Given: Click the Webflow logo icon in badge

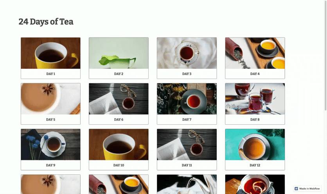Looking at the screenshot, I should [x=296, y=189].
